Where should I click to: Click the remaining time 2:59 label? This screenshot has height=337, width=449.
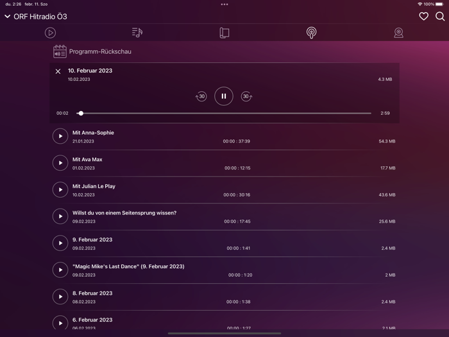(385, 113)
